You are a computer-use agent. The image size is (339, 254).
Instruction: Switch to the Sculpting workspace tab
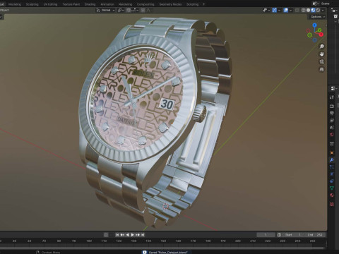32,4
